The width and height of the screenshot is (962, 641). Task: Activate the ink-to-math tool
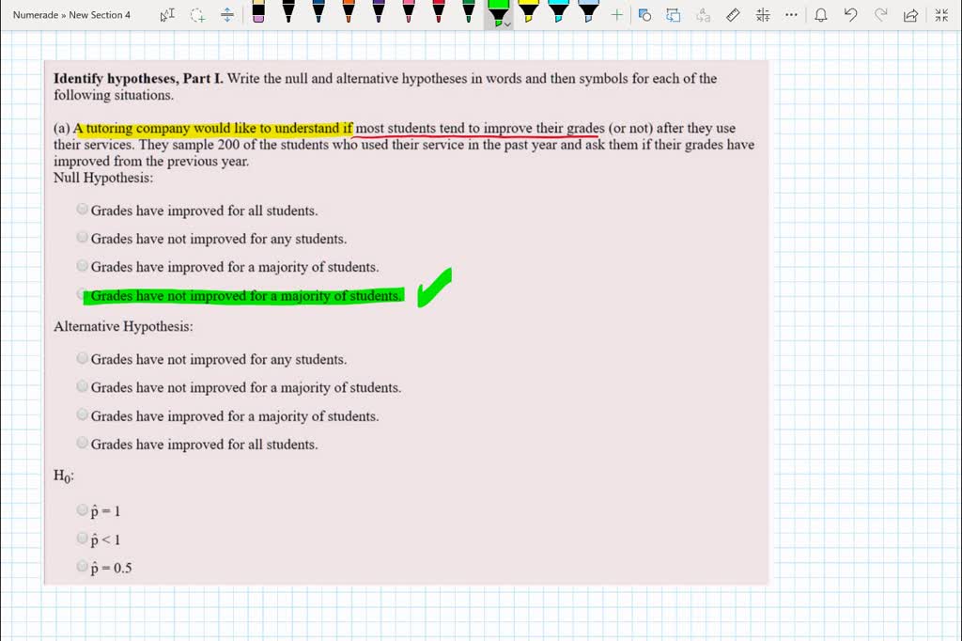[762, 14]
